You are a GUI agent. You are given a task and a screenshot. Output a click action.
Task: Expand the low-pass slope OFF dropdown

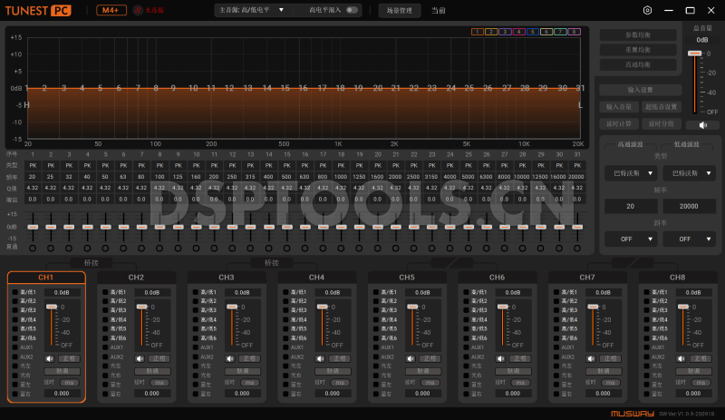point(690,239)
